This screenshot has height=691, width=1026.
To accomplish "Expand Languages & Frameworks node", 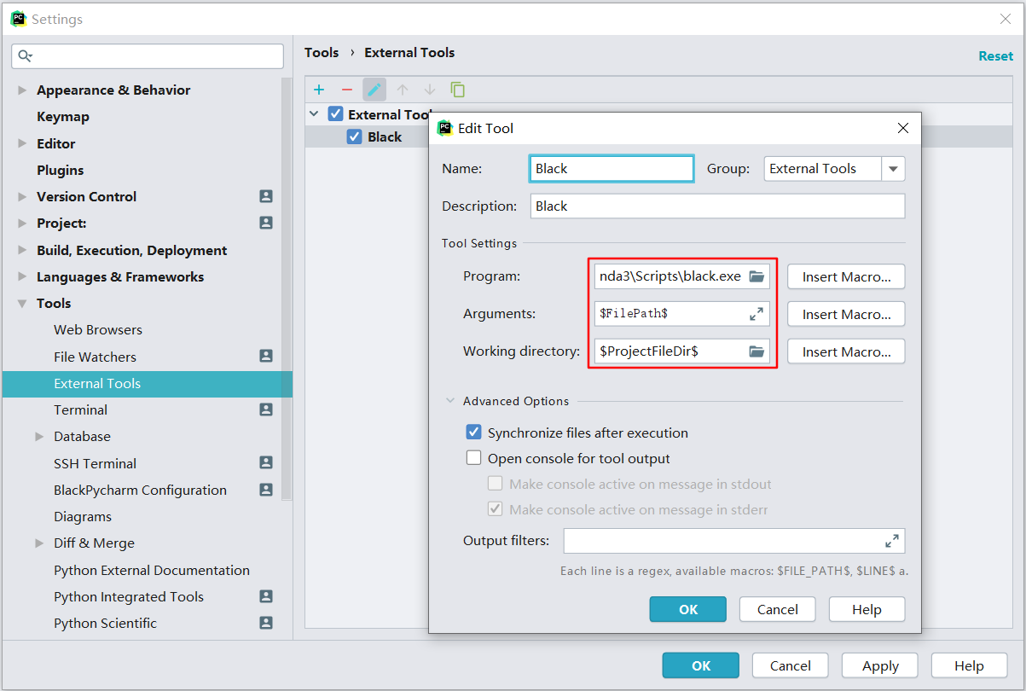I will pyautogui.click(x=22, y=276).
